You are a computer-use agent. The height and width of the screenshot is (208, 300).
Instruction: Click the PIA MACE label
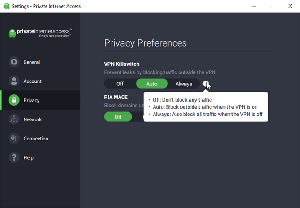click(116, 97)
